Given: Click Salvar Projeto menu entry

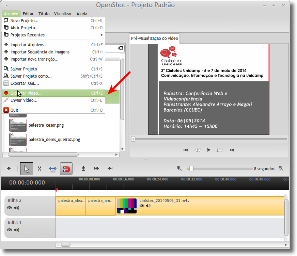Looking at the screenshot, I should (53, 69).
